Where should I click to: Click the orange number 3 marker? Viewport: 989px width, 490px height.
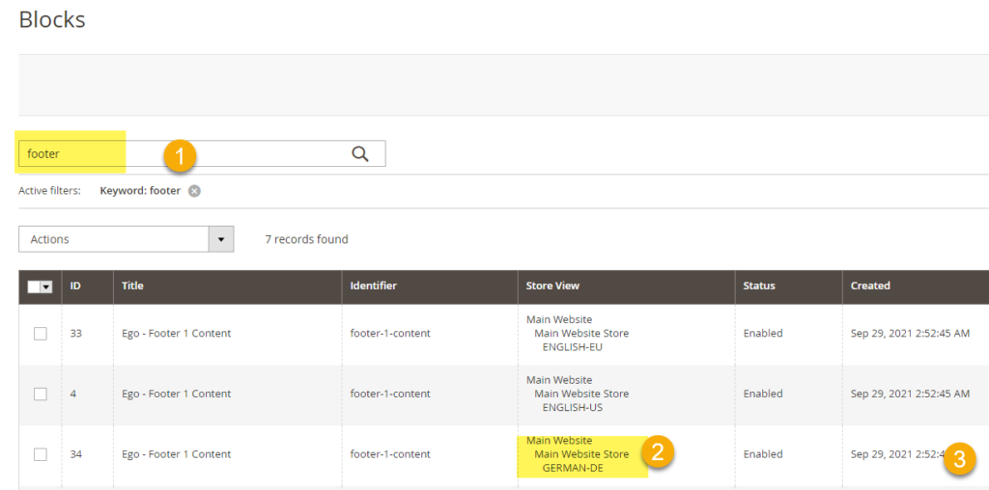(x=958, y=458)
